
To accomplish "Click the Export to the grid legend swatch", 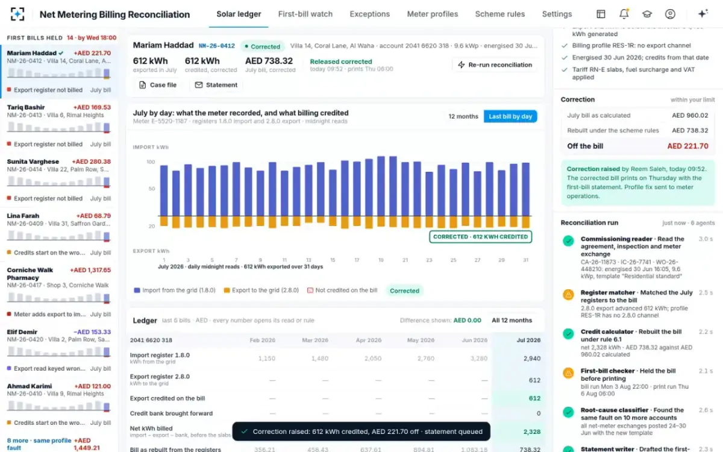I will 227,290.
